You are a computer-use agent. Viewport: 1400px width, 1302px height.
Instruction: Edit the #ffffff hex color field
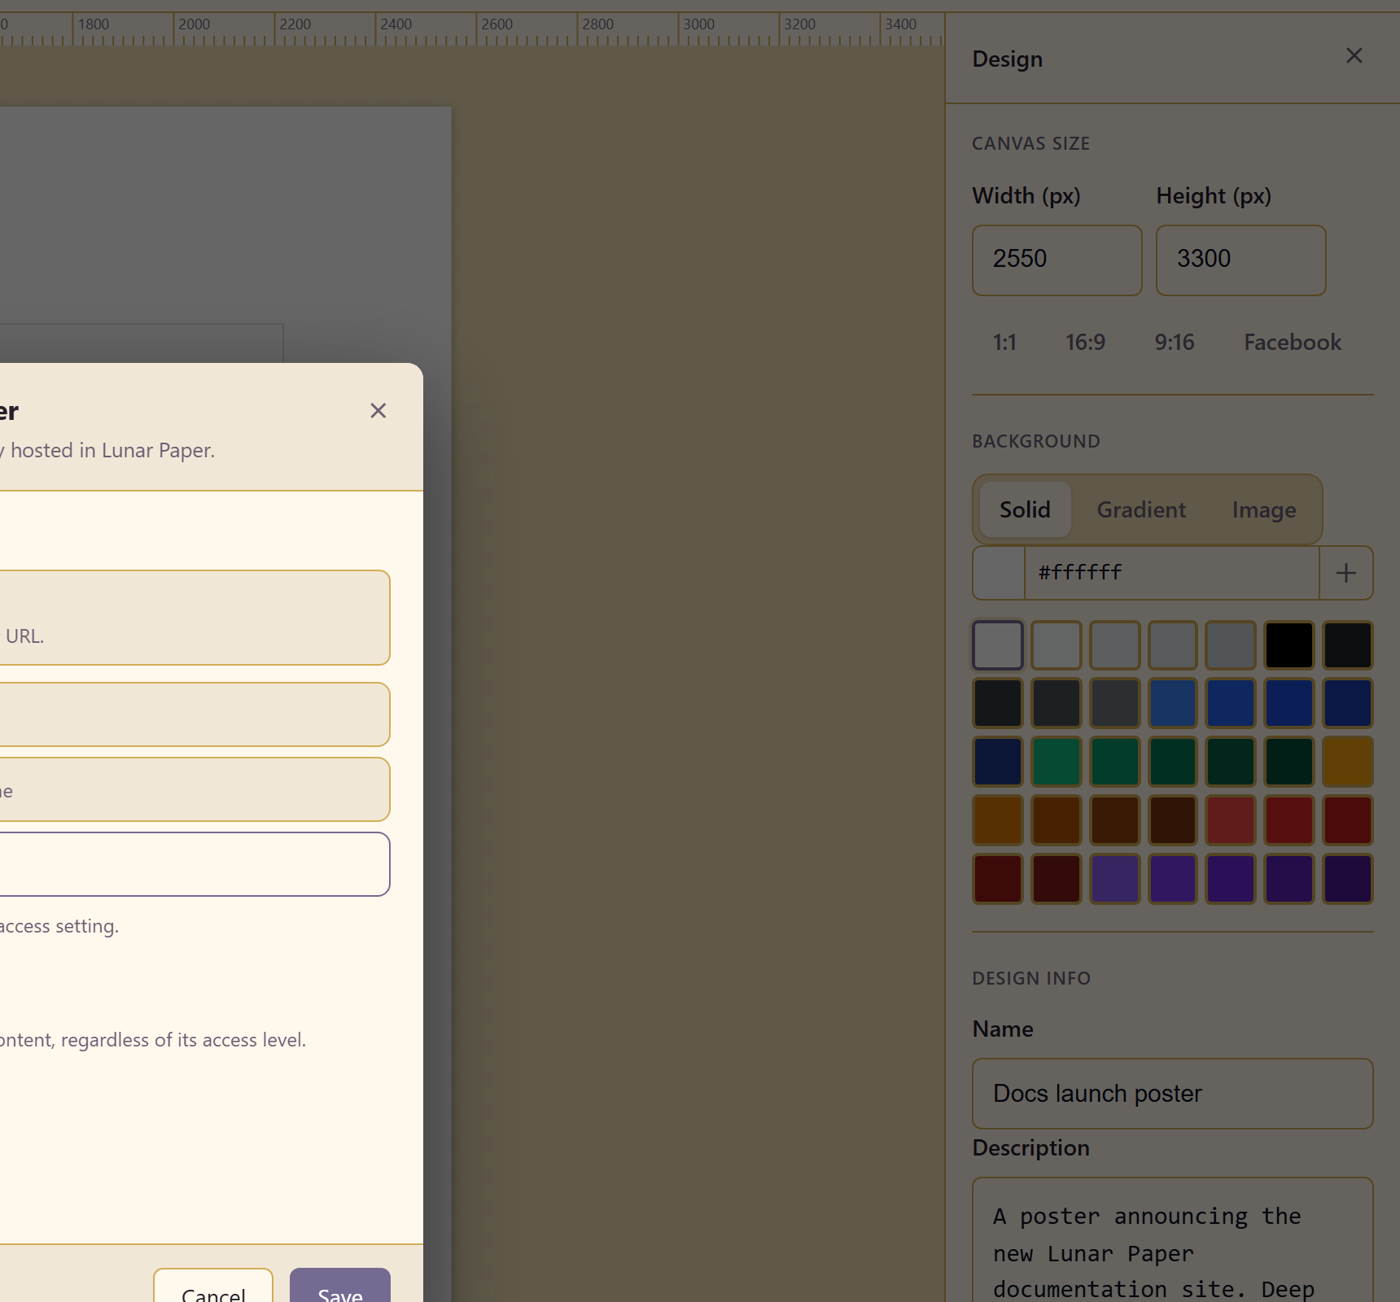(1171, 573)
